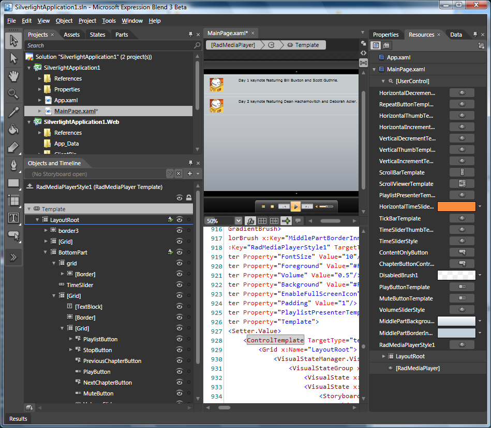Click the DisabledBrush1 transparent swatch

click(x=456, y=275)
